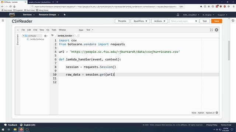Click the page vertical scrollbar thumb
The image size is (236, 132).
click(229, 51)
